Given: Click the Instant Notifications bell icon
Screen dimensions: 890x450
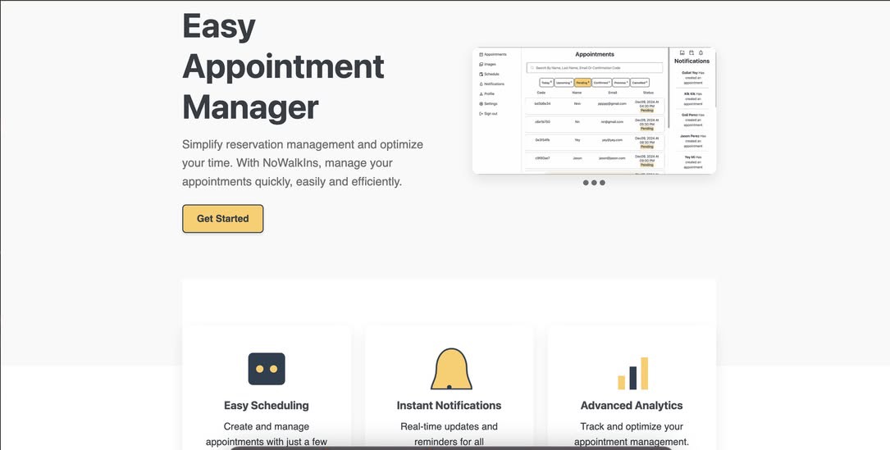Looking at the screenshot, I should pos(451,369).
